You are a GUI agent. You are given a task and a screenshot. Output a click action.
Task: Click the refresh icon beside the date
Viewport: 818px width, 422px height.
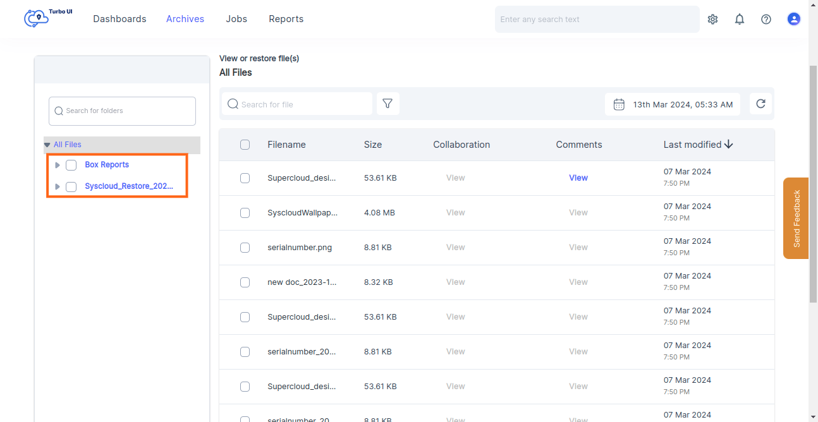[760, 104]
